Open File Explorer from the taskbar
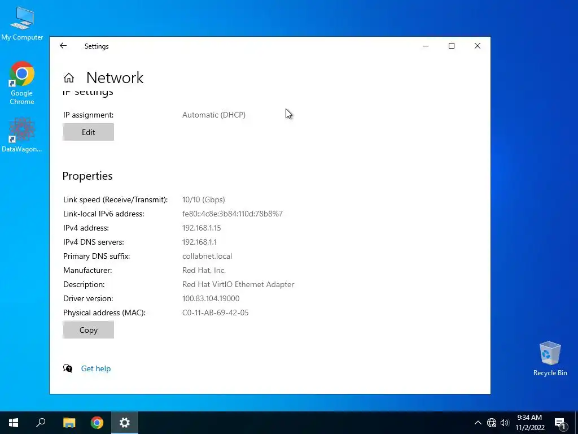 (69, 423)
